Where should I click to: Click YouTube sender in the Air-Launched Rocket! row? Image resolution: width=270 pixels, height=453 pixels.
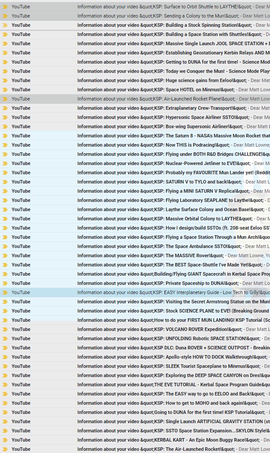(21, 449)
